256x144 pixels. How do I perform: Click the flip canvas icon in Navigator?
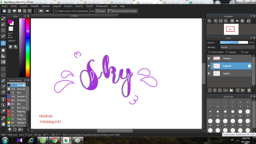click(x=249, y=21)
